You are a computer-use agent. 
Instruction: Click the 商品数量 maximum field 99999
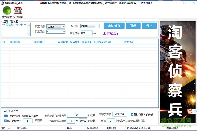point(83,121)
